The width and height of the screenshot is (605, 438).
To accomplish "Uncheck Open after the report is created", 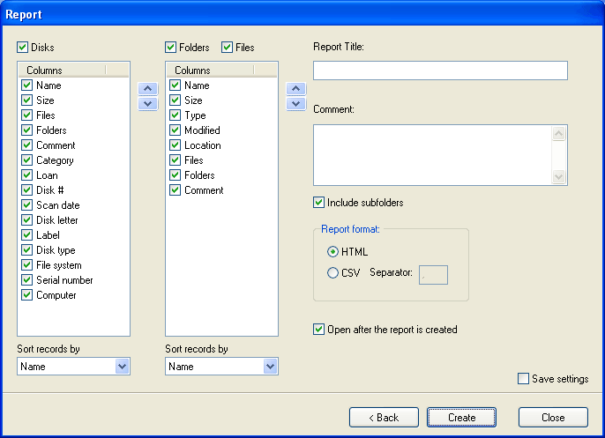I will point(319,330).
